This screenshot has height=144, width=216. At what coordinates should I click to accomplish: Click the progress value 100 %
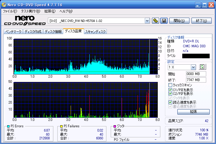pyautogui.click(x=204, y=130)
